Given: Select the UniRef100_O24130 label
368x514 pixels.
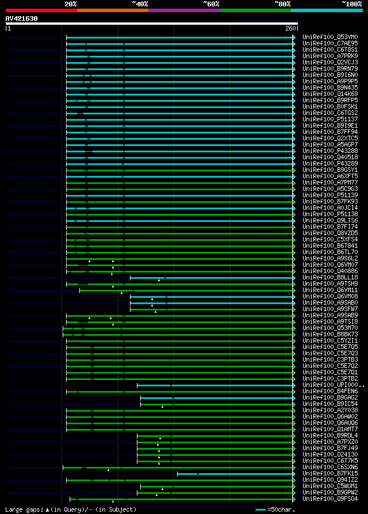Looking at the screenshot, I should click(x=330, y=455).
